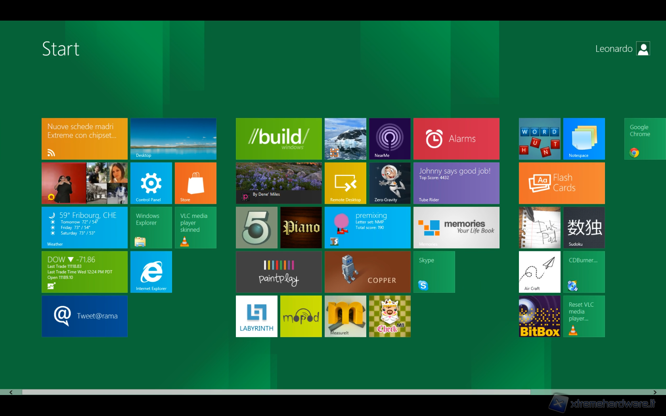This screenshot has width=666, height=416.
Task: Open the Tube Rider high score tile
Action: (456, 183)
